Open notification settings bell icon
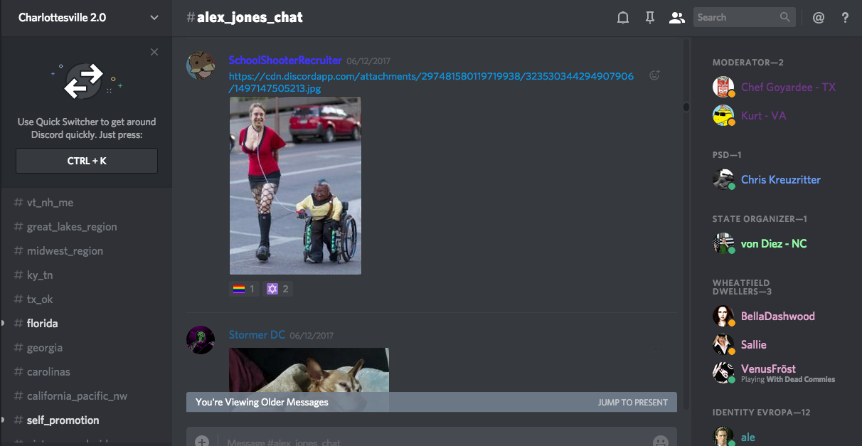862x446 pixels. point(623,18)
